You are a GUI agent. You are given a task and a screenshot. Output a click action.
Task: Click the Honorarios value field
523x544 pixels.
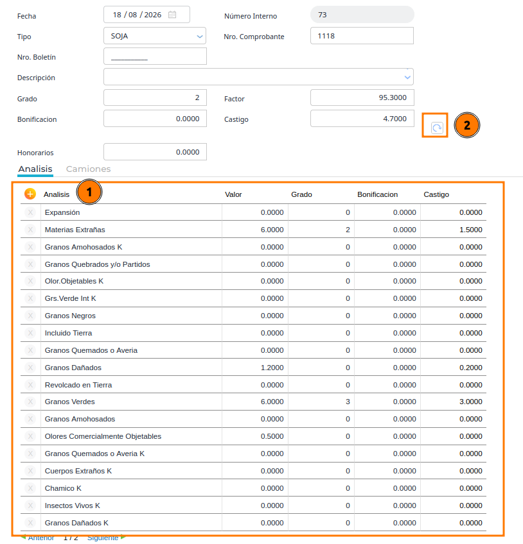point(155,152)
